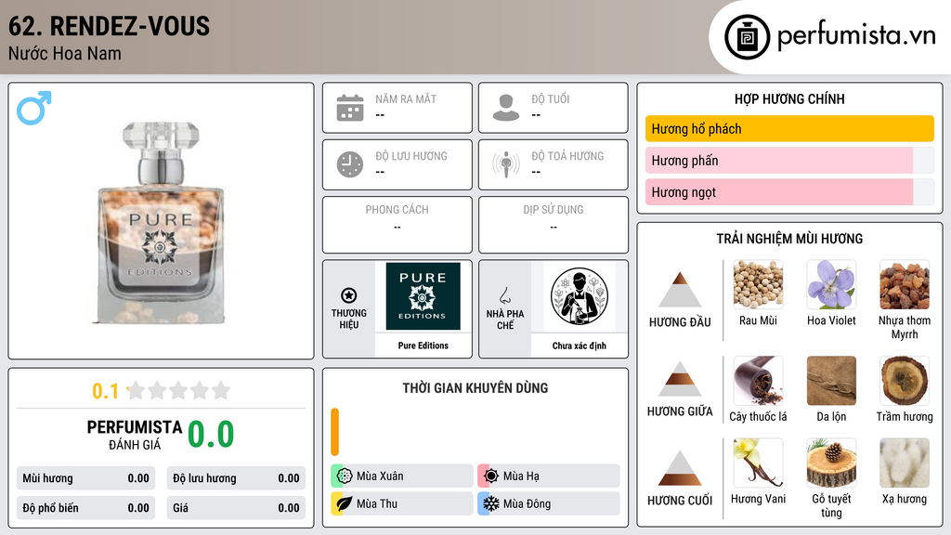The height and width of the screenshot is (535, 951).
Task: Click the Pure Editions brand logo
Action: click(x=423, y=296)
